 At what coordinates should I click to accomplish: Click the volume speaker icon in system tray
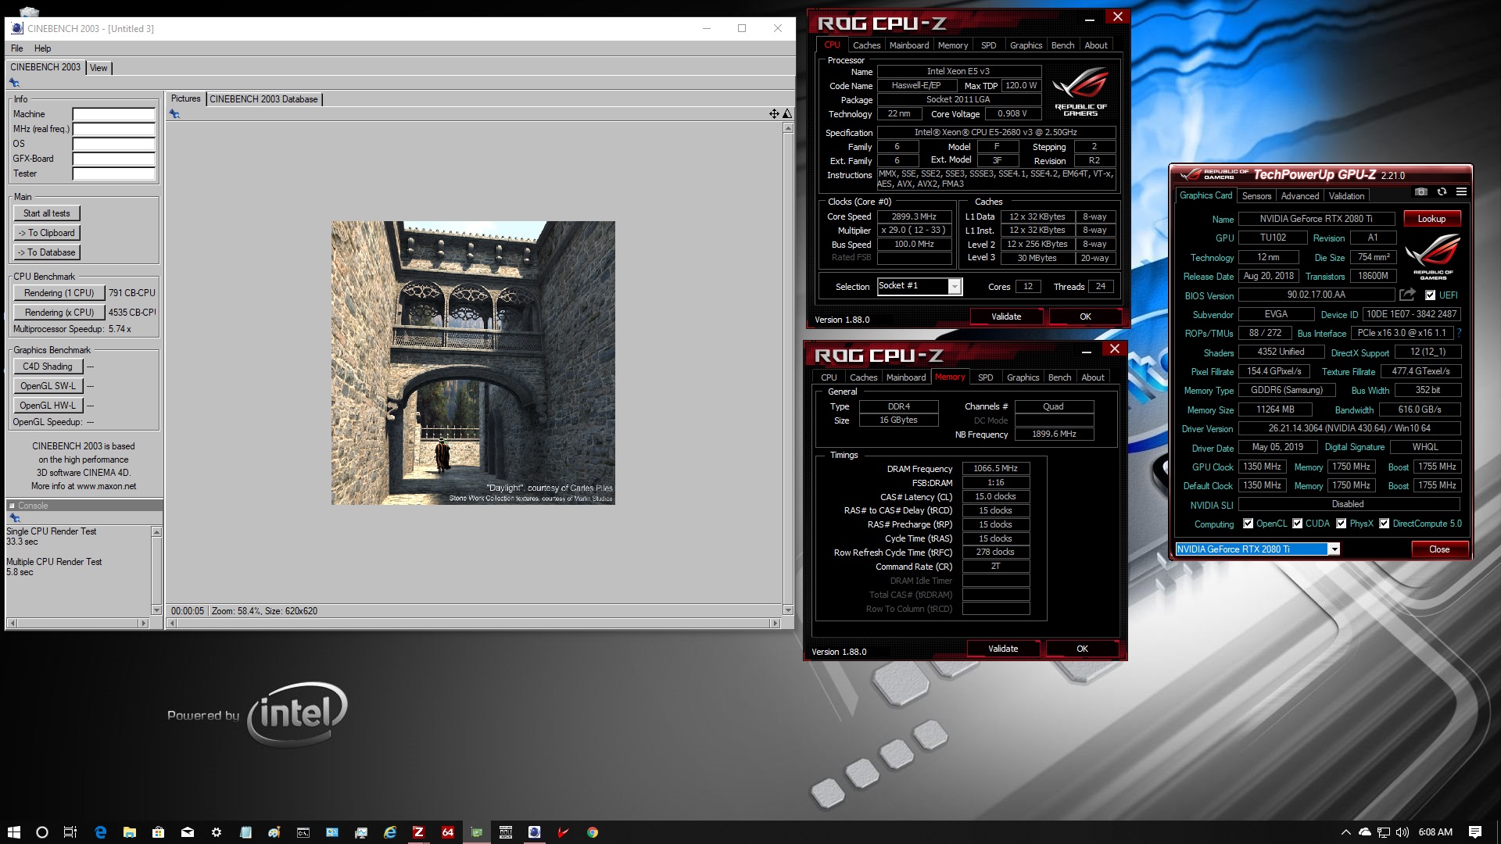click(x=1402, y=832)
